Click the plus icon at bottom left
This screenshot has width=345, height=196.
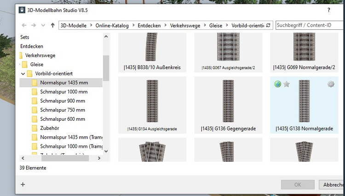click(23, 185)
